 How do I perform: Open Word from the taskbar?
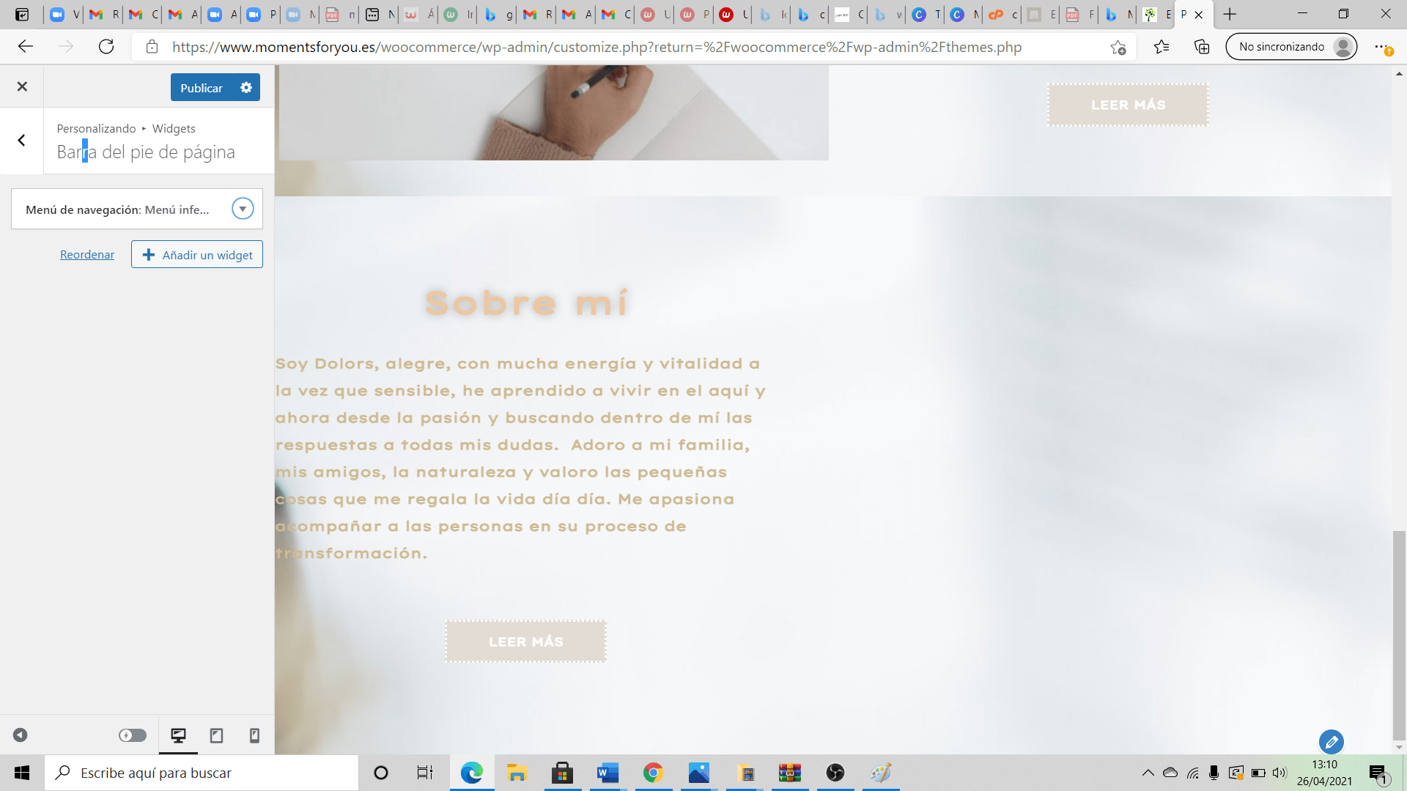pos(608,773)
